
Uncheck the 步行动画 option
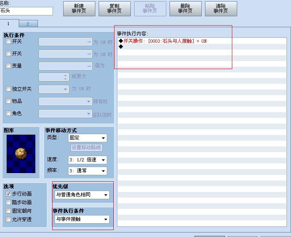point(8,194)
